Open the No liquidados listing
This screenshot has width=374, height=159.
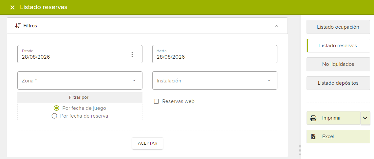click(x=338, y=64)
